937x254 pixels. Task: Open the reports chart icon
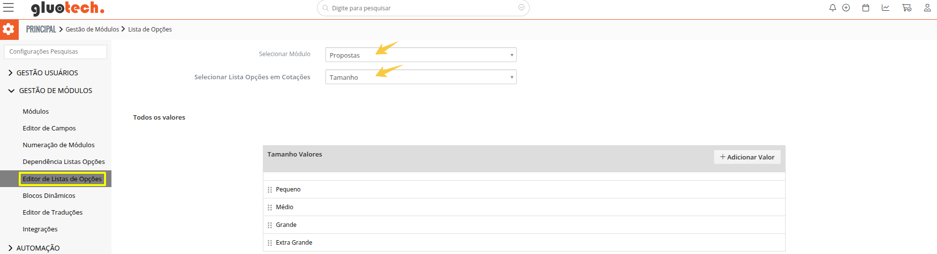(x=886, y=8)
